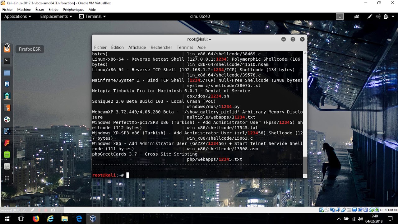The width and height of the screenshot is (398, 224).
Task: Open the terminal Aide menu
Action: [201, 47]
